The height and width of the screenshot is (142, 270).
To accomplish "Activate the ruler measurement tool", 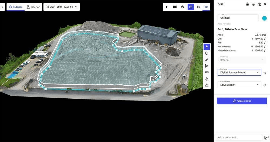I will coord(207,60).
